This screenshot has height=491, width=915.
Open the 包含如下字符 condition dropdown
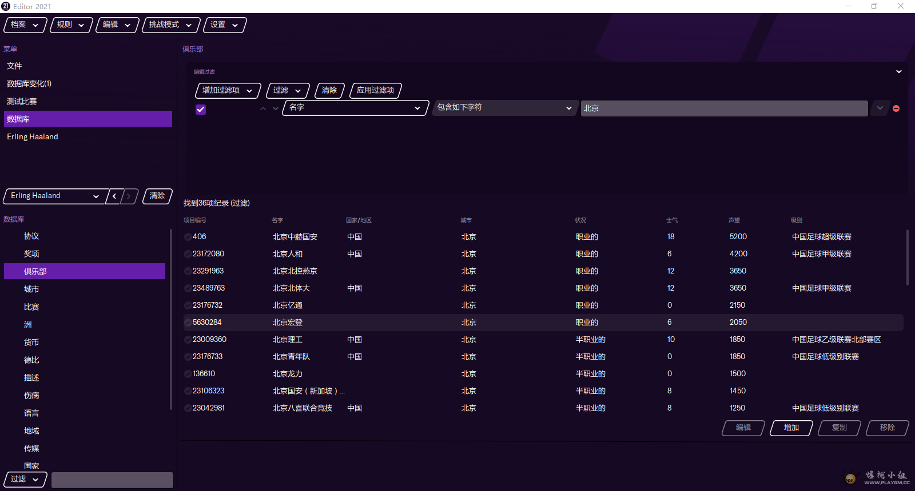tap(504, 108)
